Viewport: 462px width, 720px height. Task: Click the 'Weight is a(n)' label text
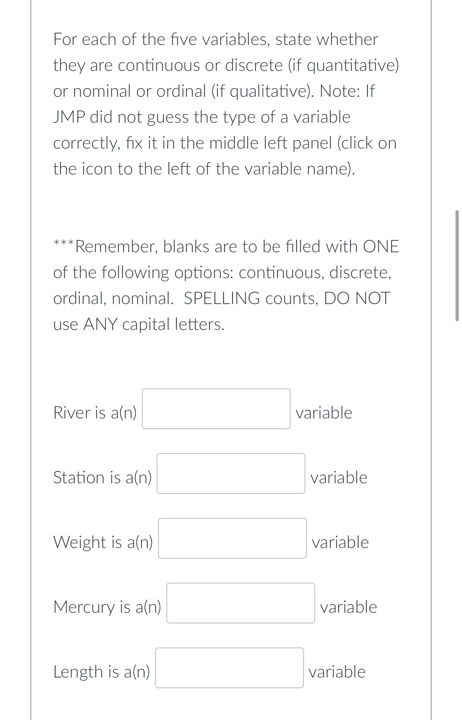103,543
